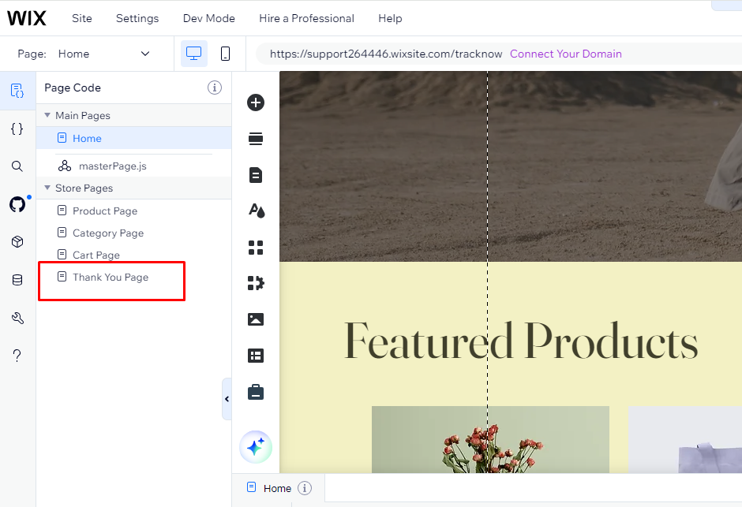
Task: Click the AI assistant sparkle button
Action: pos(256,447)
